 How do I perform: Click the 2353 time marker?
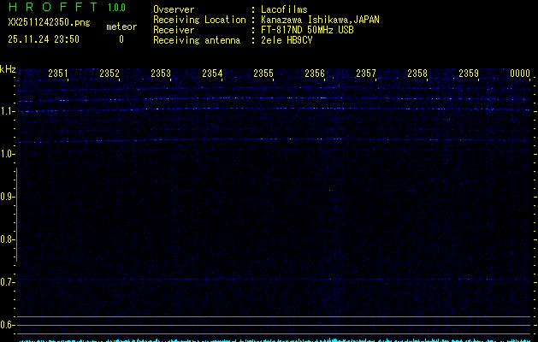pos(161,74)
